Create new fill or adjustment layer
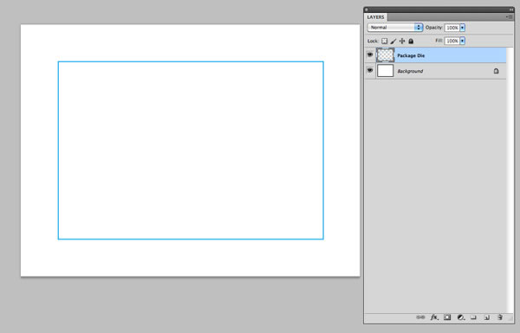This screenshot has width=520, height=333. click(461, 317)
